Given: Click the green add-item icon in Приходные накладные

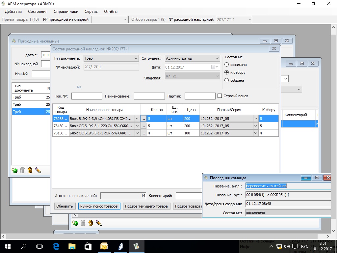Looking at the screenshot, I should click(x=14, y=170).
